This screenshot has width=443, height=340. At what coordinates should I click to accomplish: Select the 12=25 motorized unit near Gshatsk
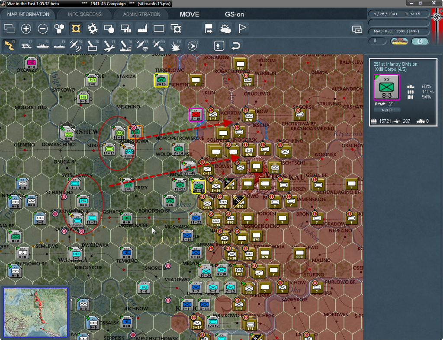[92, 219]
